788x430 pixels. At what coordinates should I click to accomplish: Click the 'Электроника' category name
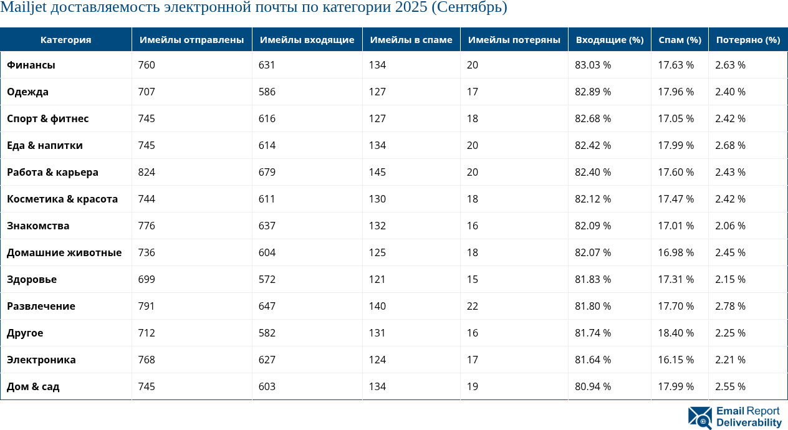point(36,360)
